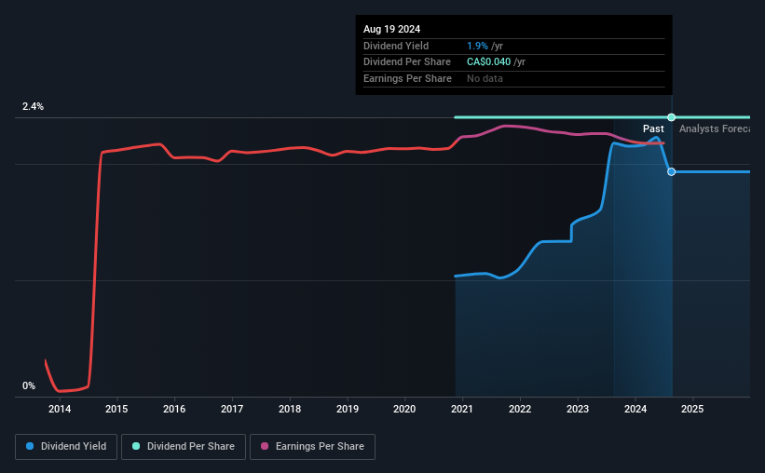This screenshot has width=765, height=473.
Task: Click the 2016 x-axis label
Action: tap(174, 409)
